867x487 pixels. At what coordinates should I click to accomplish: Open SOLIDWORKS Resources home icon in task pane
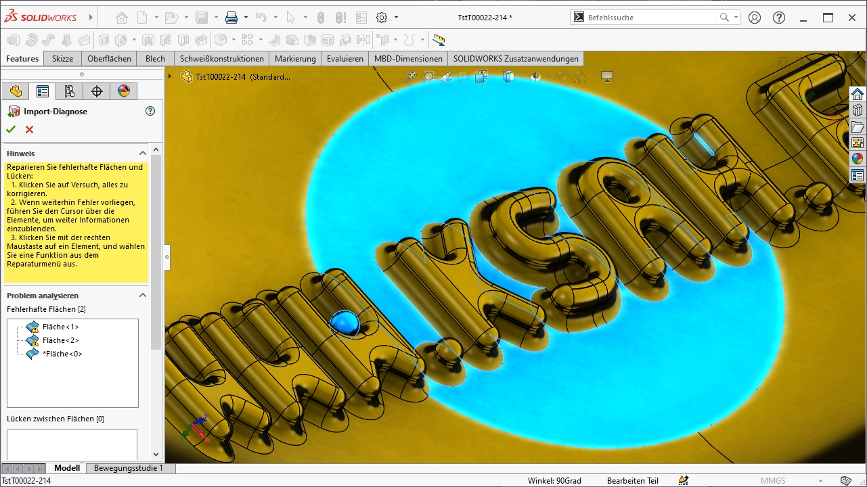(x=858, y=94)
